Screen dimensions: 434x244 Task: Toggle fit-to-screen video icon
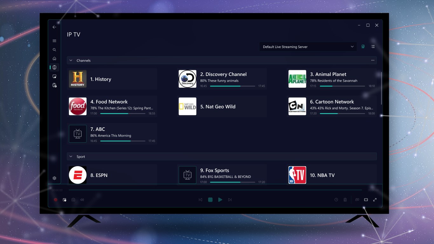[366, 200]
